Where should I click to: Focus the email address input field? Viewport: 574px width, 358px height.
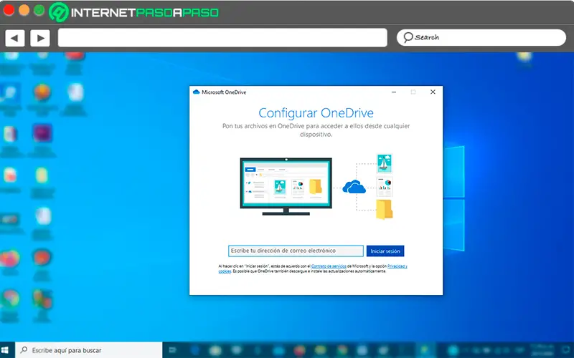[296, 251]
